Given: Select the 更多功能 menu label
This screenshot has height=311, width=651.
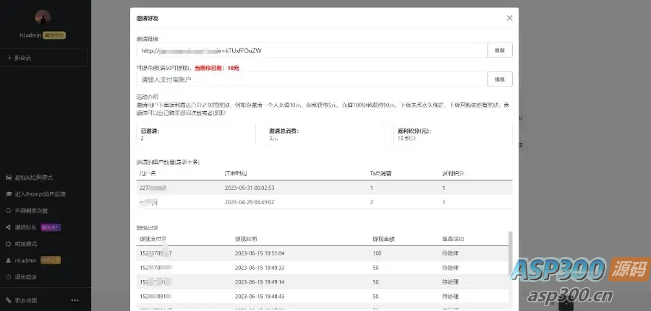Looking at the screenshot, I should pyautogui.click(x=26, y=300).
